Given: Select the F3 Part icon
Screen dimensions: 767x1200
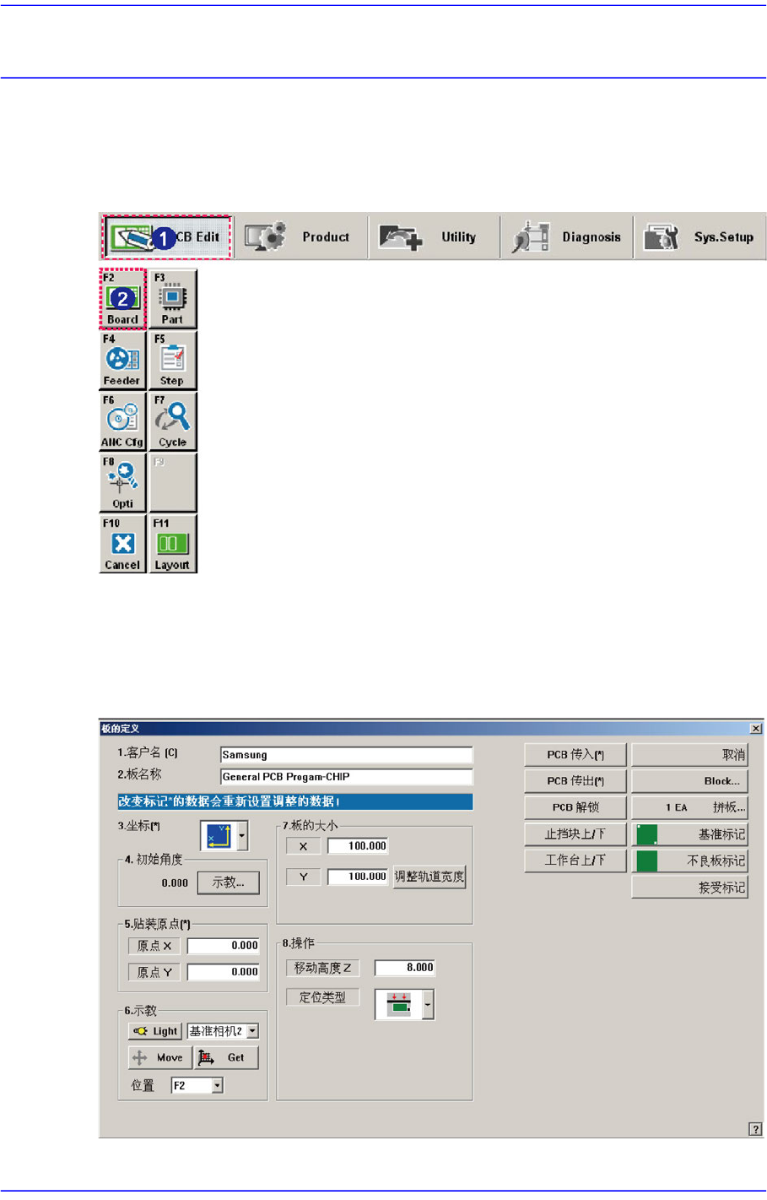Looking at the screenshot, I should click(172, 299).
